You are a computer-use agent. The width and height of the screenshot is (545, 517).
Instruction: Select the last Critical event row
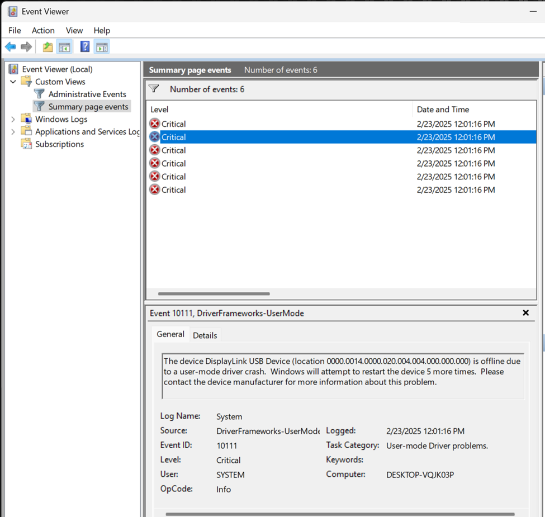(x=342, y=189)
